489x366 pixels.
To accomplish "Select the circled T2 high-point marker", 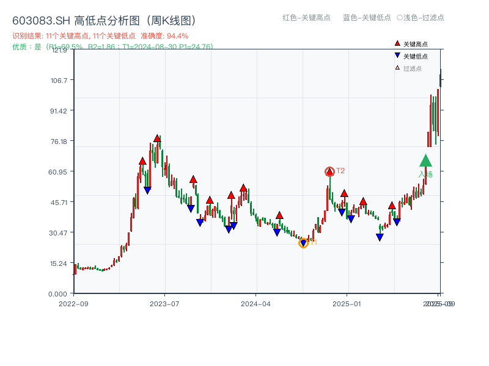I will click(x=329, y=171).
